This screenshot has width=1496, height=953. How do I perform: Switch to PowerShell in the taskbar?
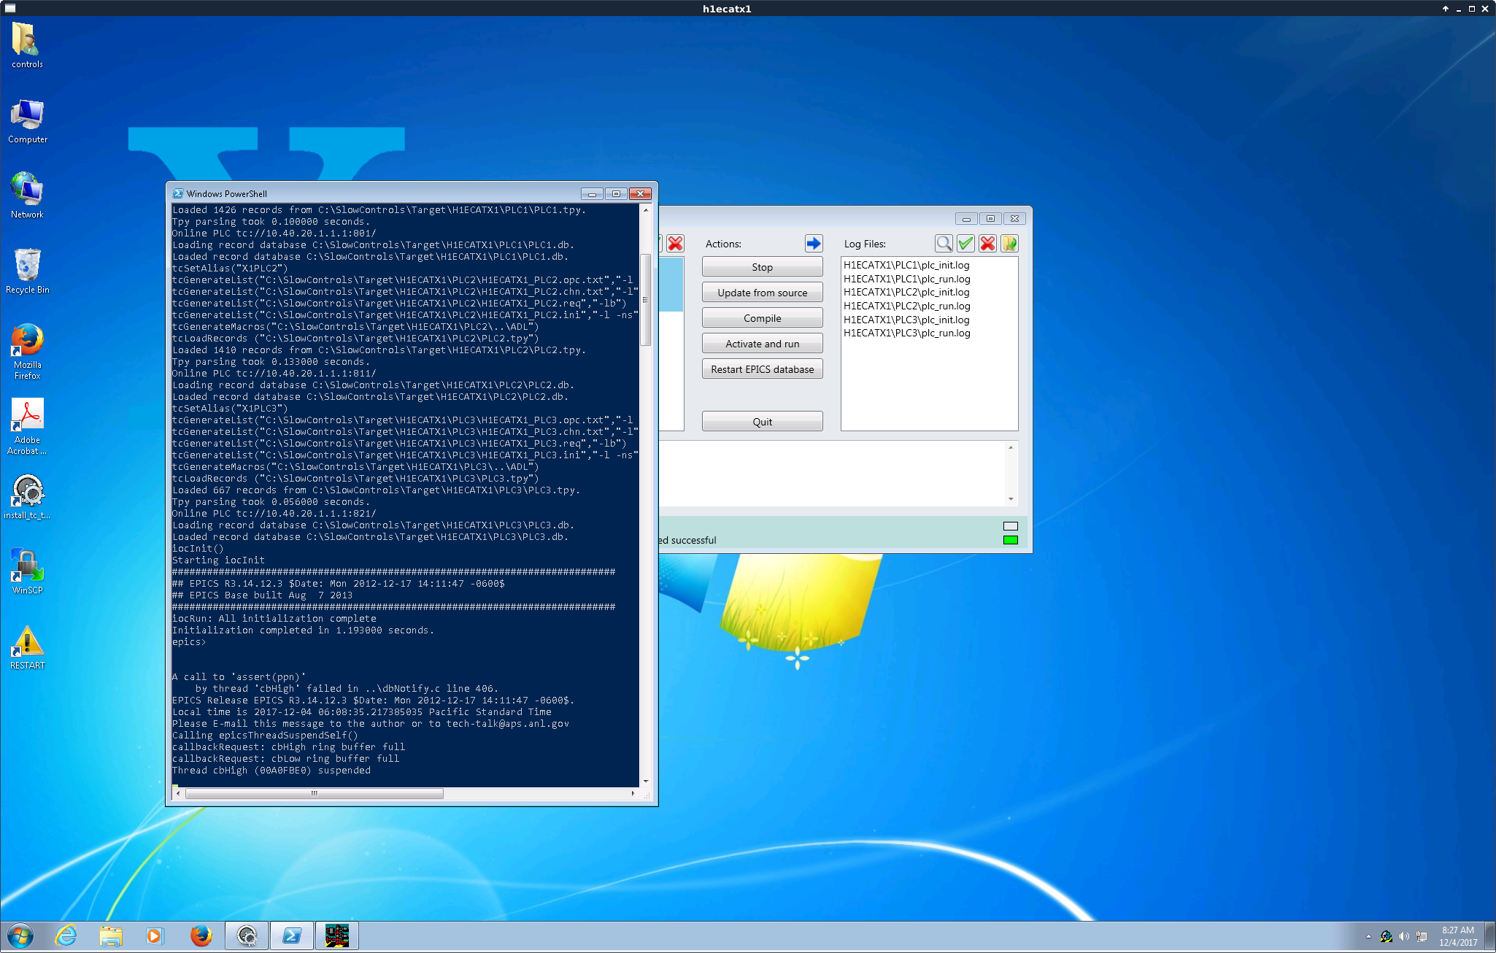[292, 935]
